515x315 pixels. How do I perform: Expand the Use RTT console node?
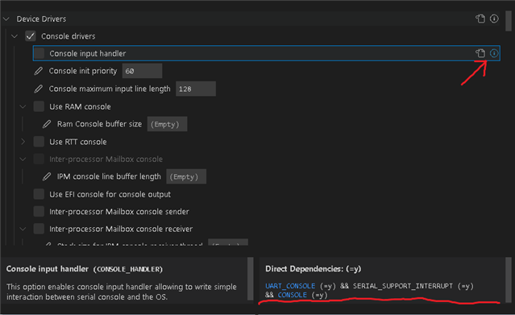(23, 142)
